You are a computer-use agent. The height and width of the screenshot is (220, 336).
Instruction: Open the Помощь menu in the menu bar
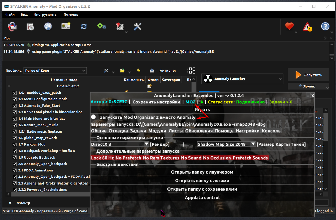point(71,14)
